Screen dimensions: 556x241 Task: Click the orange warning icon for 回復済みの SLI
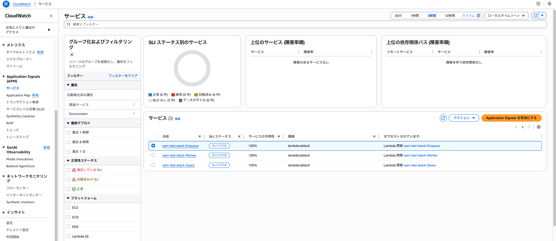(74, 179)
